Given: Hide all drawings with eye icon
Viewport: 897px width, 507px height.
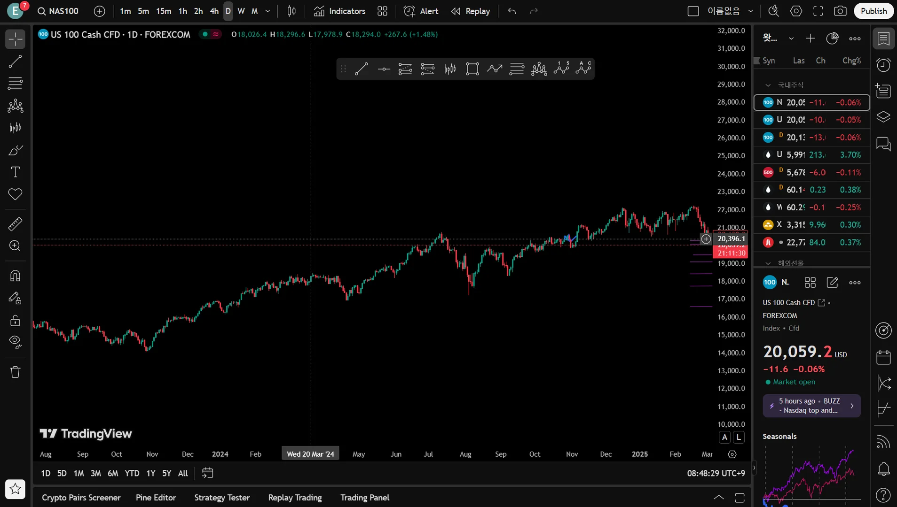Looking at the screenshot, I should 15,342.
